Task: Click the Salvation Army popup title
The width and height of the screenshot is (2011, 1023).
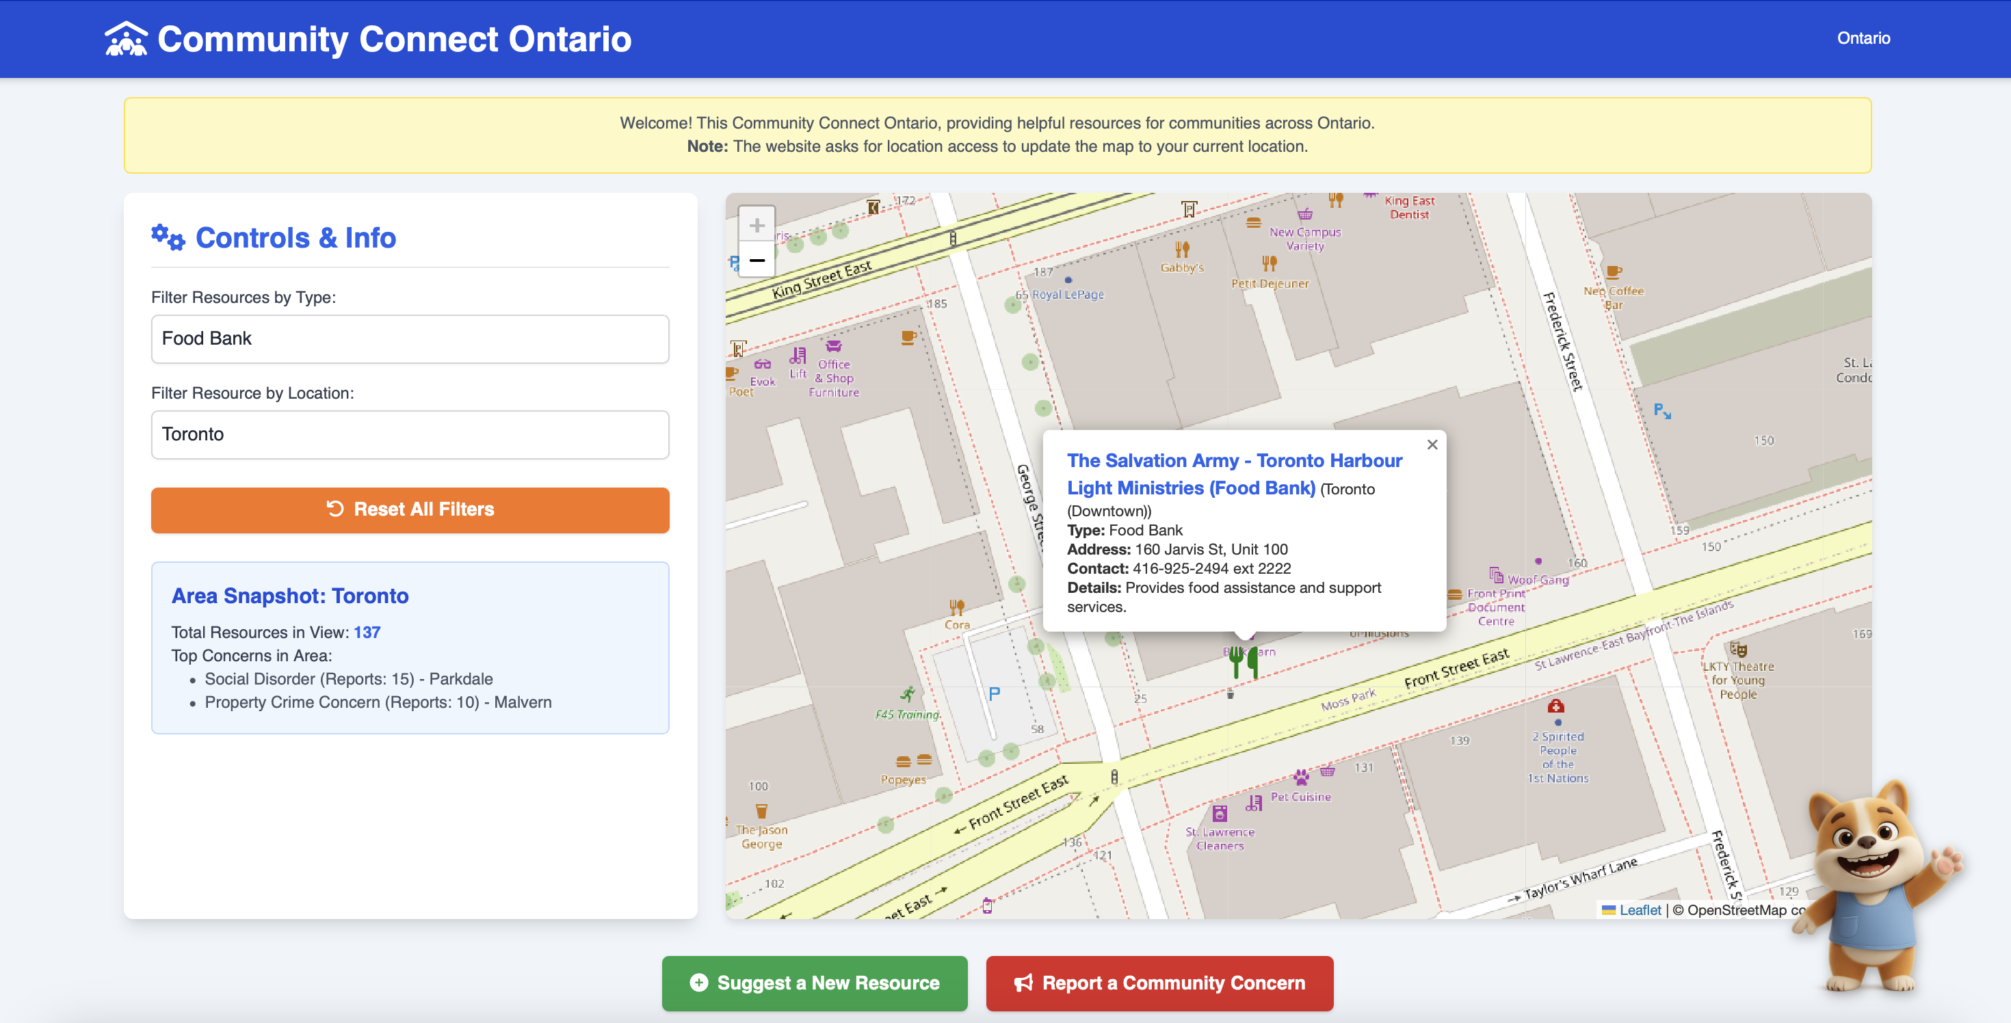Action: (1233, 474)
